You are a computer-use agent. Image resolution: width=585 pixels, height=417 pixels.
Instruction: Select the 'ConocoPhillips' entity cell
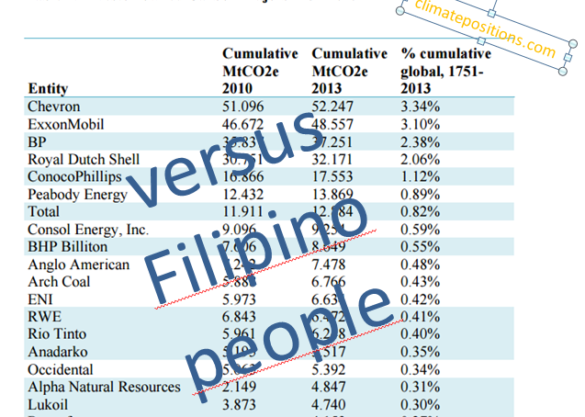[74, 176]
